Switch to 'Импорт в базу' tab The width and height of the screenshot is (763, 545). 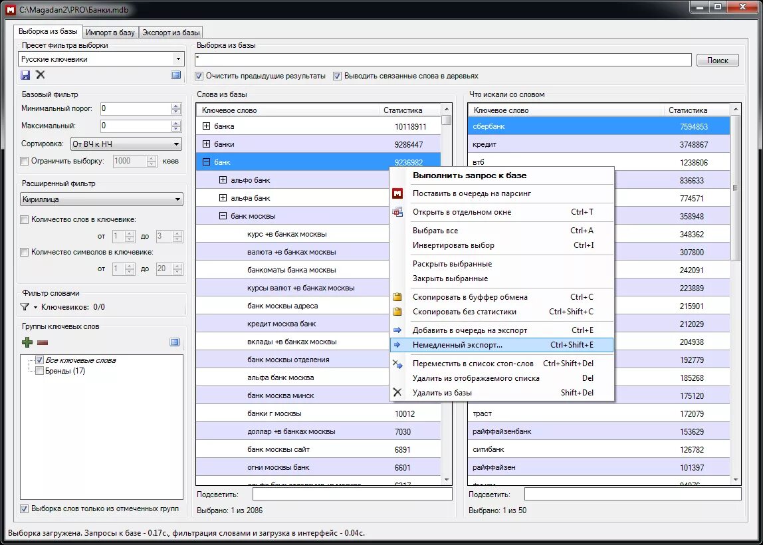coord(110,33)
